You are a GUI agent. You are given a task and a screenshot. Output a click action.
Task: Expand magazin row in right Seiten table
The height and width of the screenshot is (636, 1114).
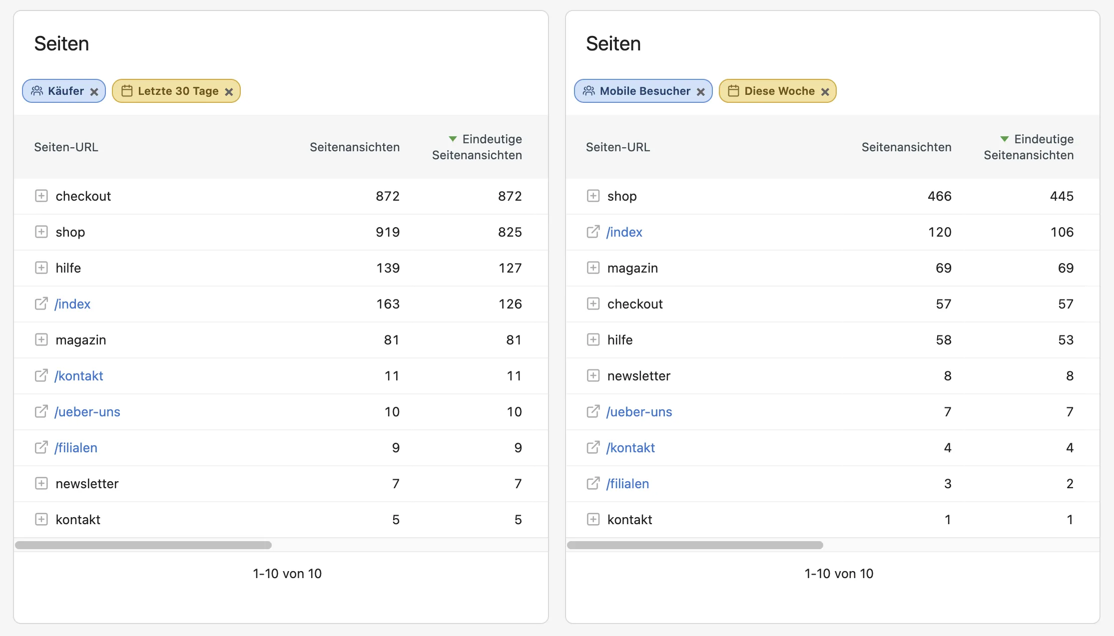[x=593, y=268]
